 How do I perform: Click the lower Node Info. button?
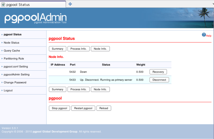tap(100, 89)
